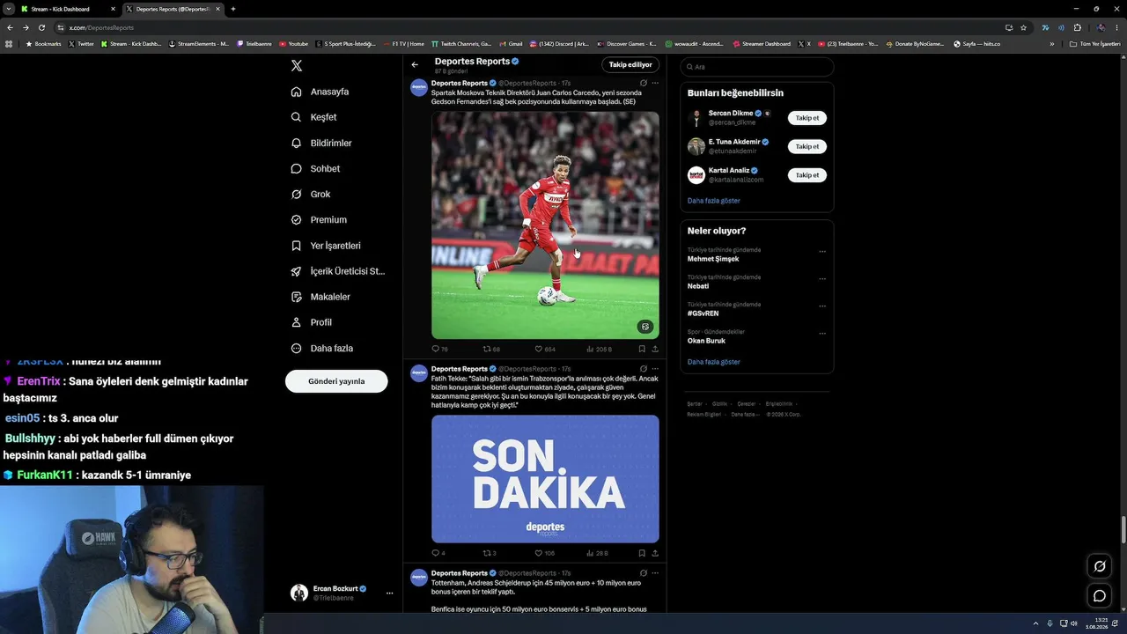
Task: Open options for Mehmet Şimşek trend
Action: (822, 252)
